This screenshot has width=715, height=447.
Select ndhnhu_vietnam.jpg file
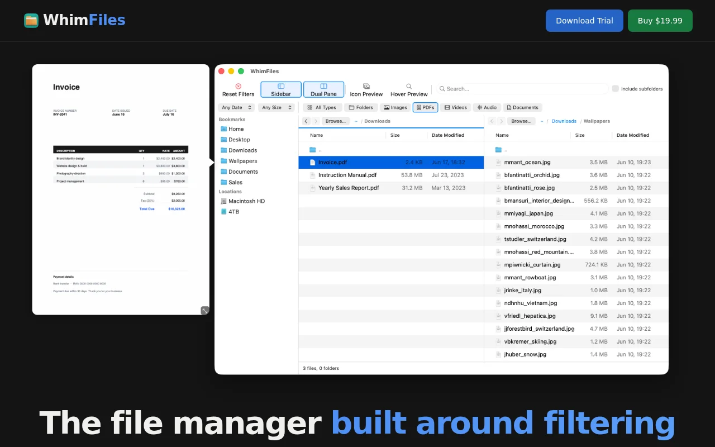576,303
